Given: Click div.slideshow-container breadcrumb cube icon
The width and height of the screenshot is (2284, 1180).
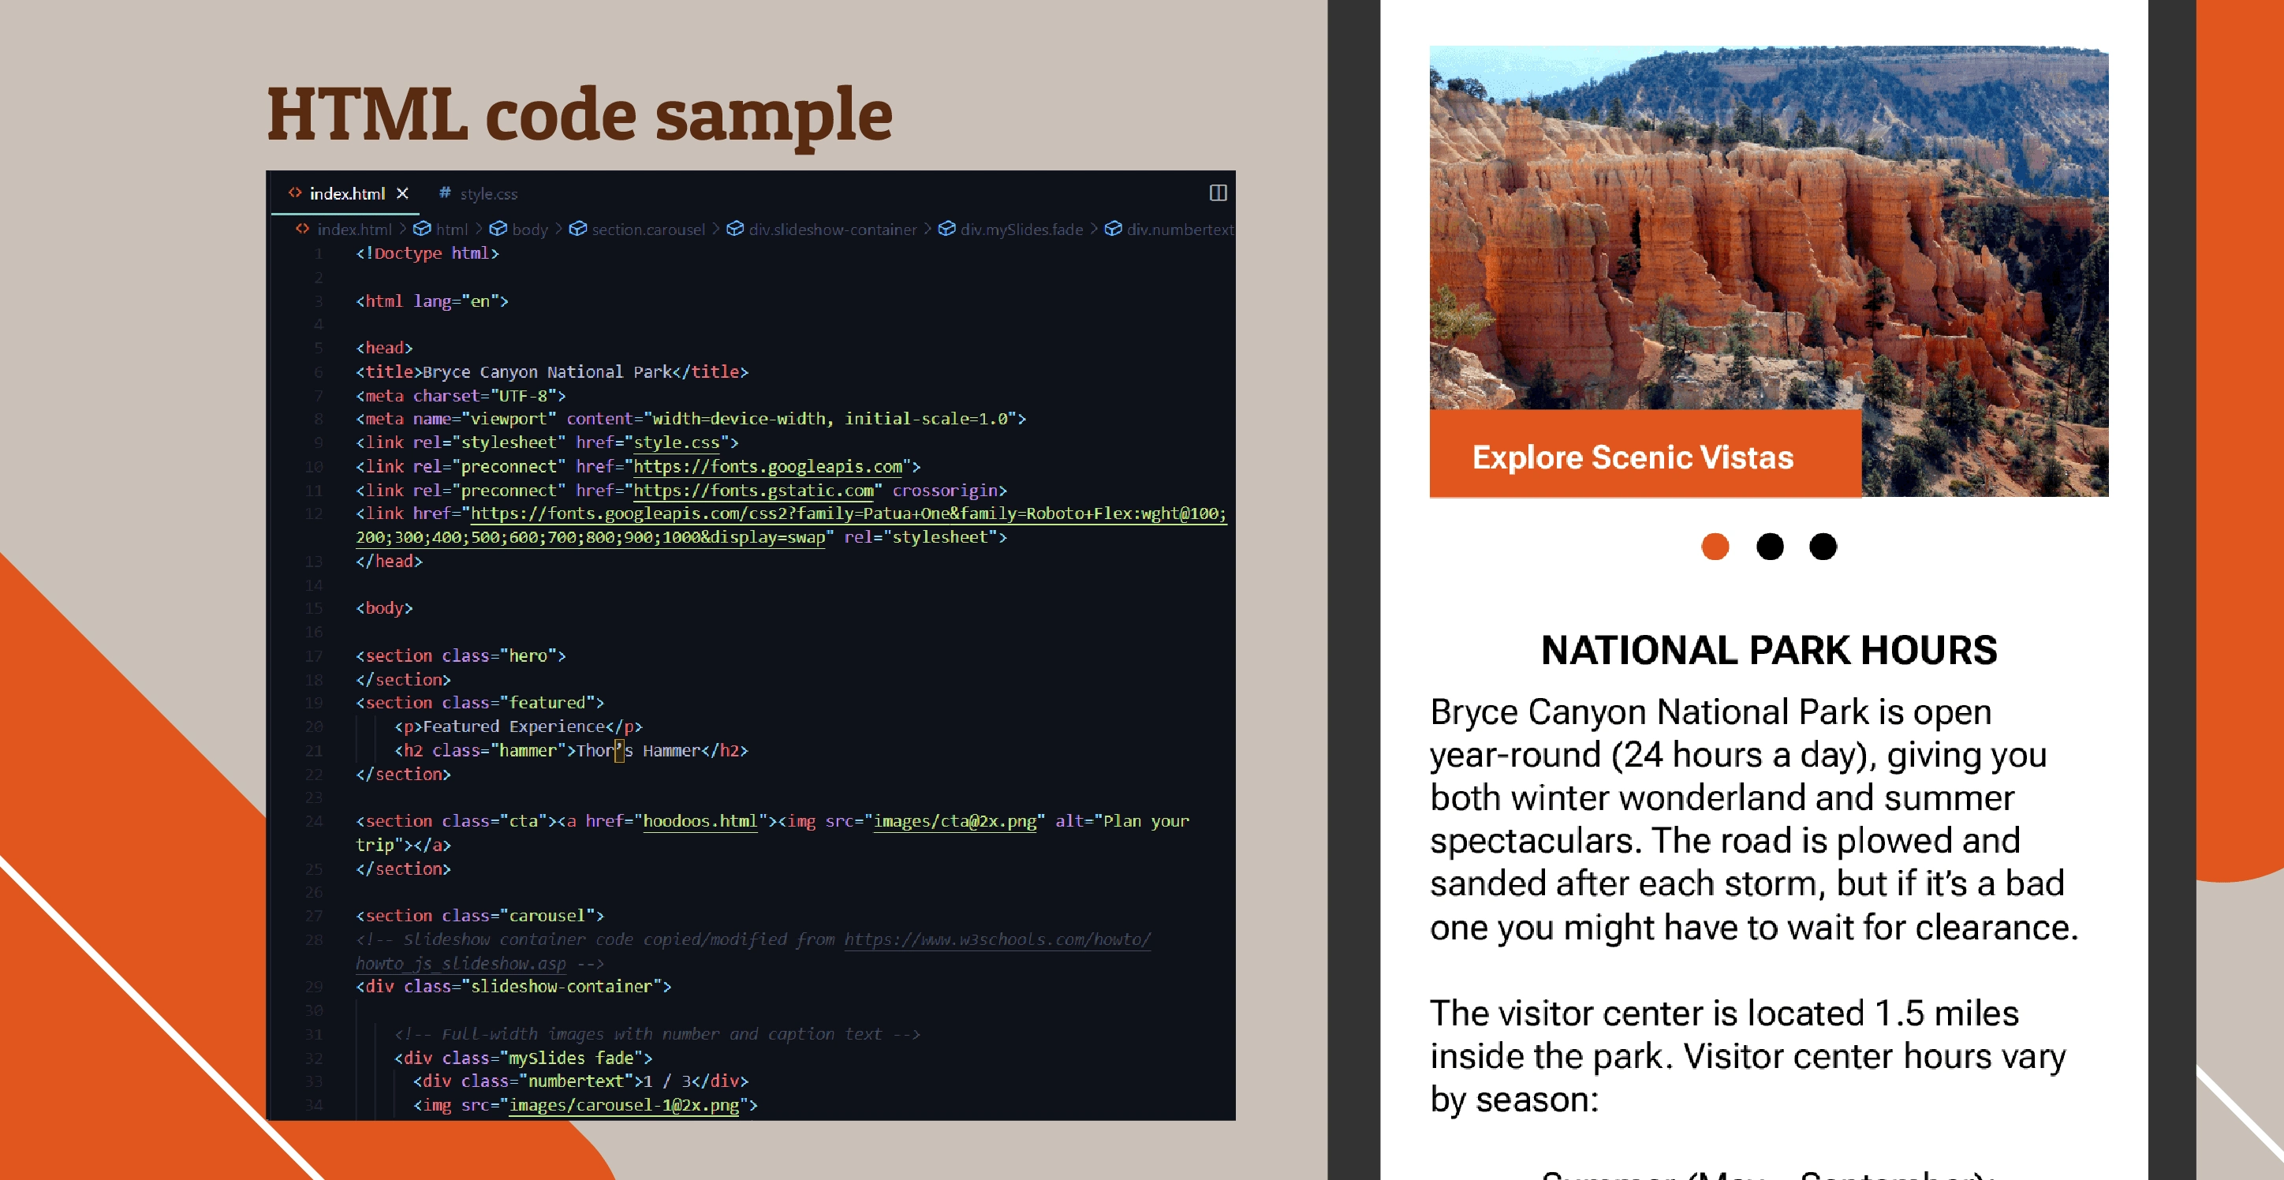Looking at the screenshot, I should pyautogui.click(x=735, y=229).
